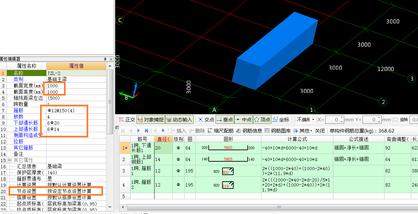Click the 计算公式 column header
This screenshot has height=214, width=418.
click(297, 139)
